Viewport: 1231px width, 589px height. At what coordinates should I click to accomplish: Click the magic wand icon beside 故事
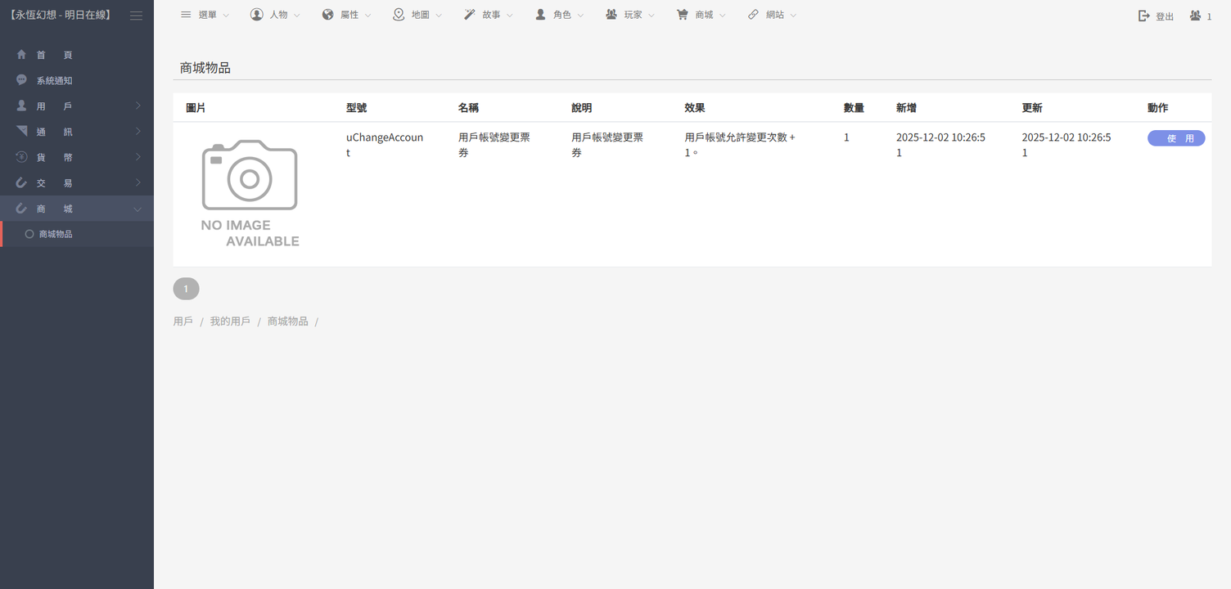469,15
